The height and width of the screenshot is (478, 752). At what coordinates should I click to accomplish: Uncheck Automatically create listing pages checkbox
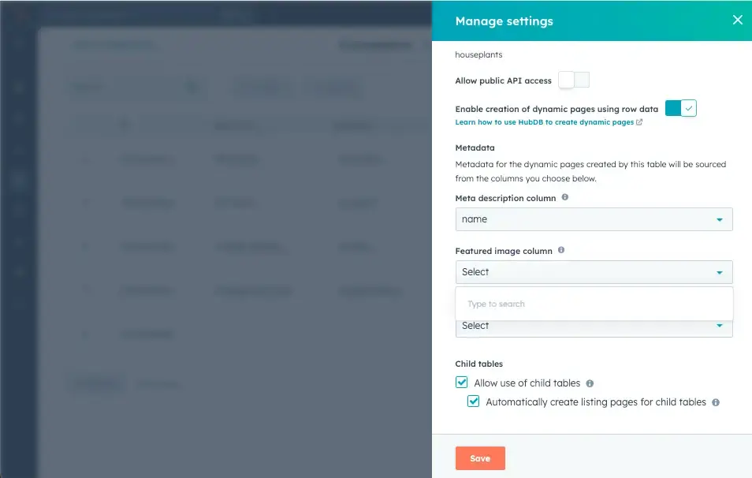click(x=474, y=401)
